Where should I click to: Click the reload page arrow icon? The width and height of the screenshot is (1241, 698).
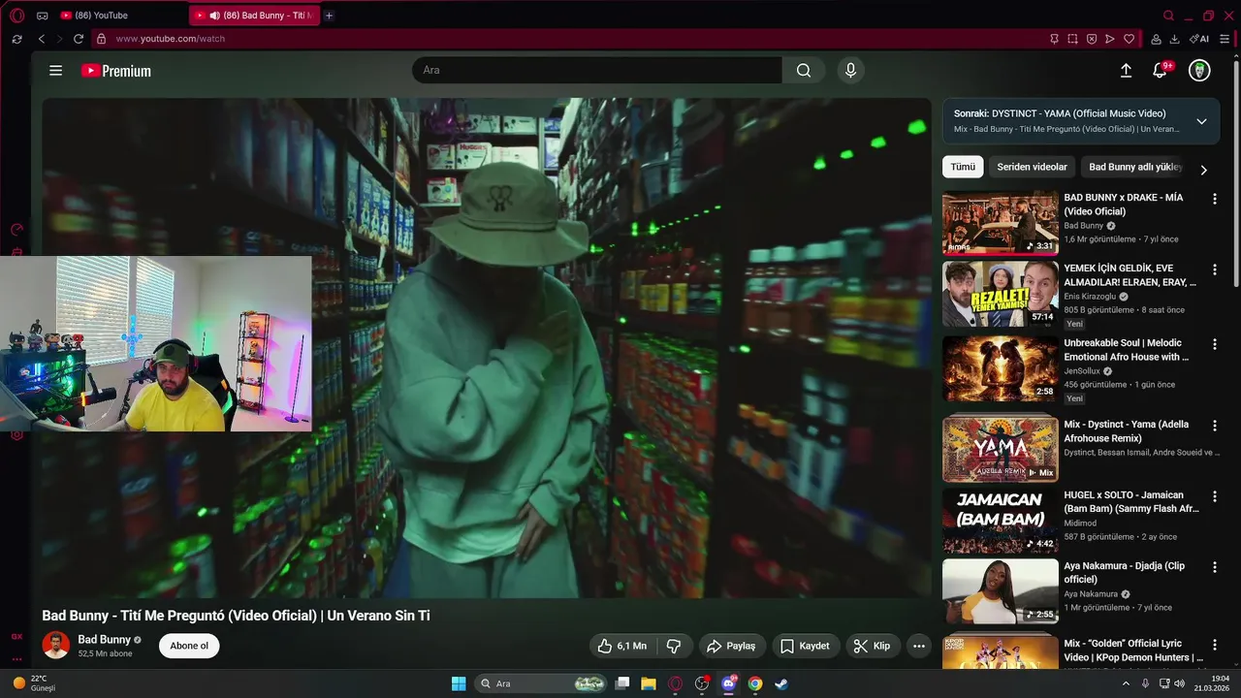pyautogui.click(x=79, y=39)
